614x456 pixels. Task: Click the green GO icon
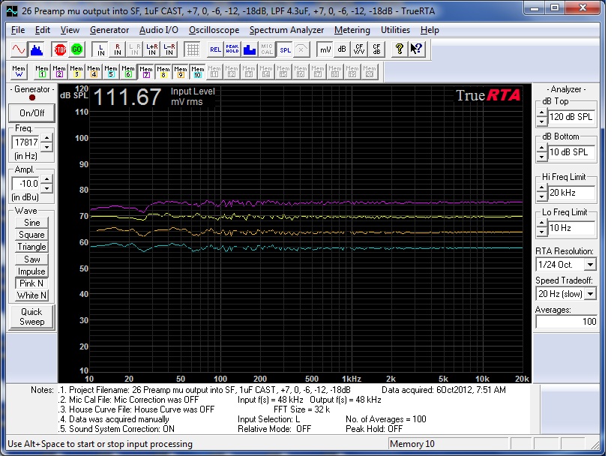click(76, 49)
